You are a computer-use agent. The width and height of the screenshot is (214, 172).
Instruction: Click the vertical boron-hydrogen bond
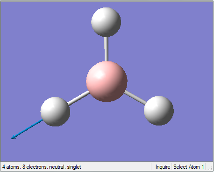pos(107,49)
